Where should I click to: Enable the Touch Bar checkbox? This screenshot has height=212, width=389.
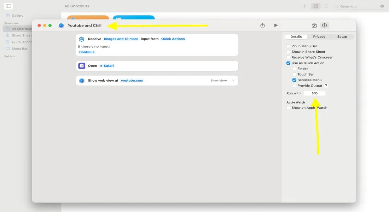pyautogui.click(x=294, y=75)
